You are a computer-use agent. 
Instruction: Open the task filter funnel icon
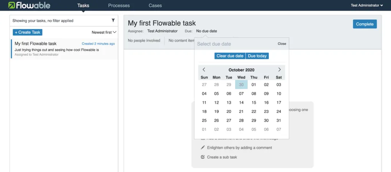coord(113,21)
